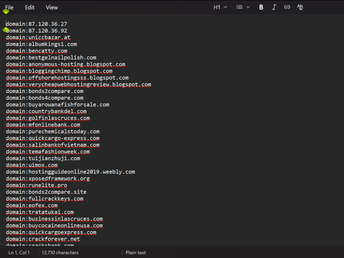The image size is (344, 258).
Task: Click the line domain:hostingguideonline2019.weebly.com
Action: 71,172
